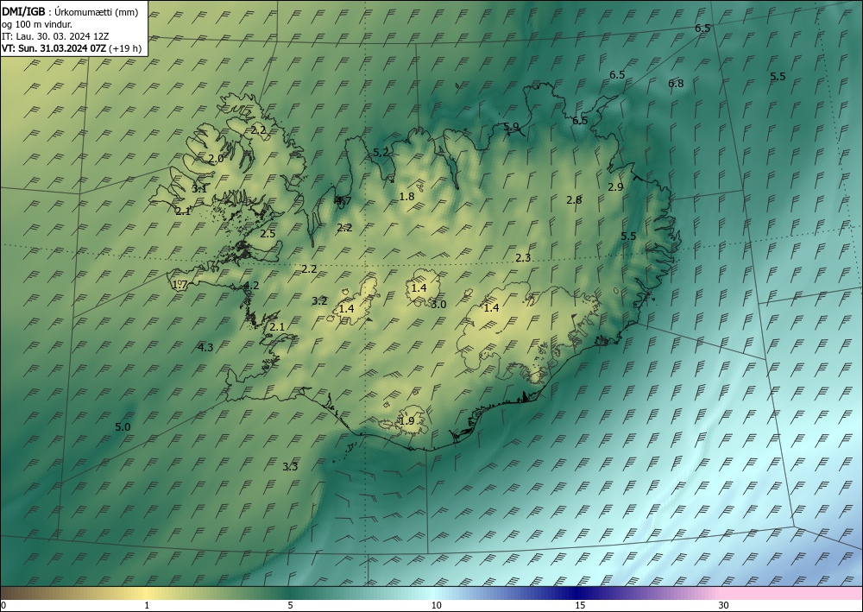Click the 1.7 value label
This screenshot has height=612, width=863.
pos(180,285)
